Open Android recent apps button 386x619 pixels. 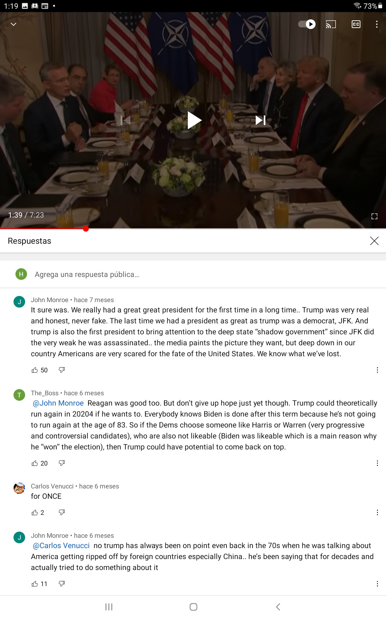109,607
